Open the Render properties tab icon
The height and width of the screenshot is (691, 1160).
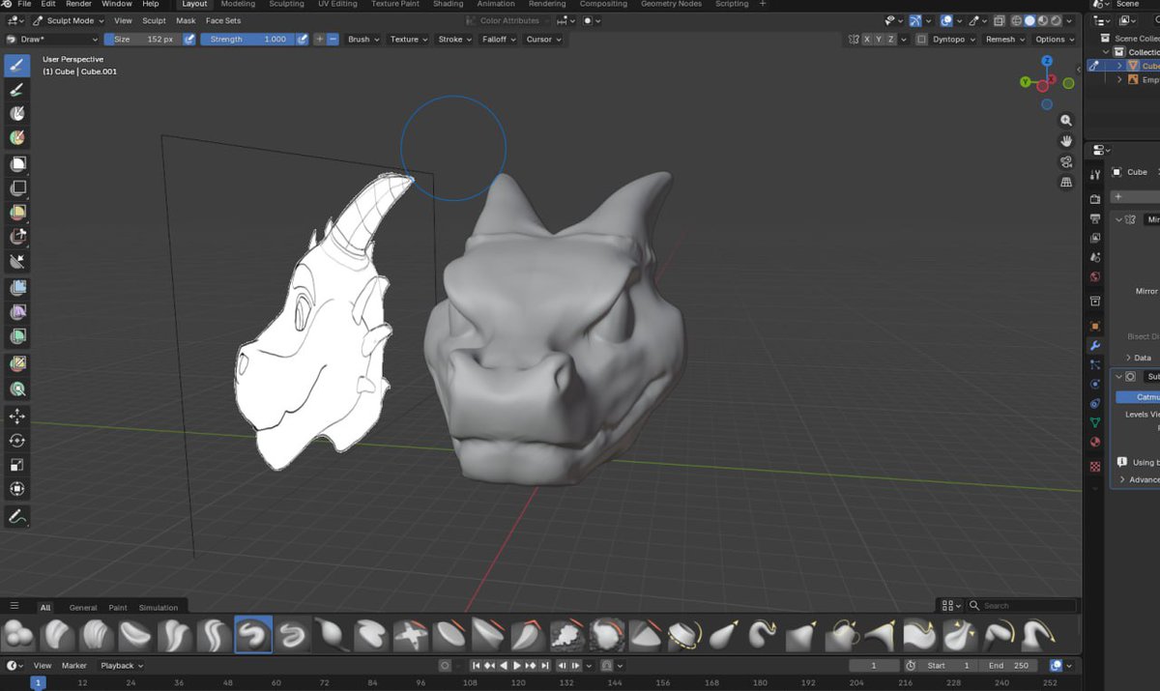click(x=1095, y=199)
